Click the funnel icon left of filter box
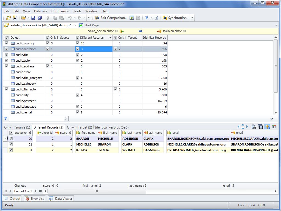Viewport: 281px width, 211px height. tap(6, 118)
